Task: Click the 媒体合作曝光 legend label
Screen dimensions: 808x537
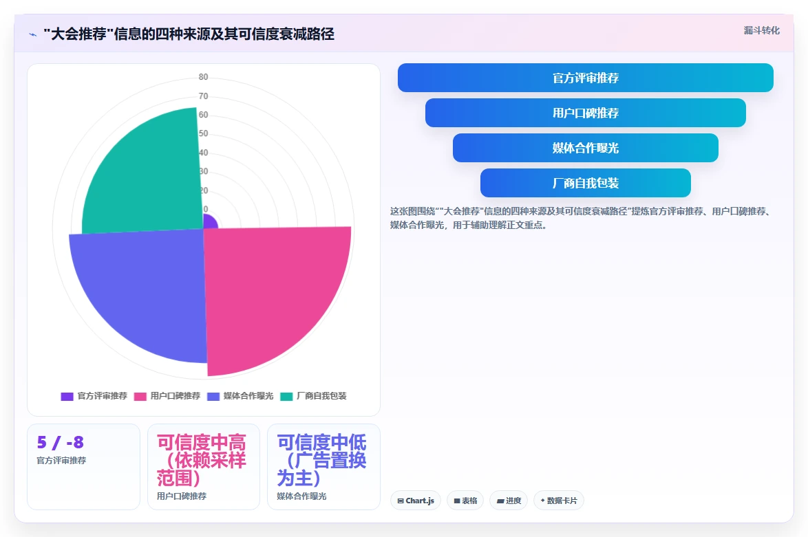Action: pyautogui.click(x=248, y=396)
